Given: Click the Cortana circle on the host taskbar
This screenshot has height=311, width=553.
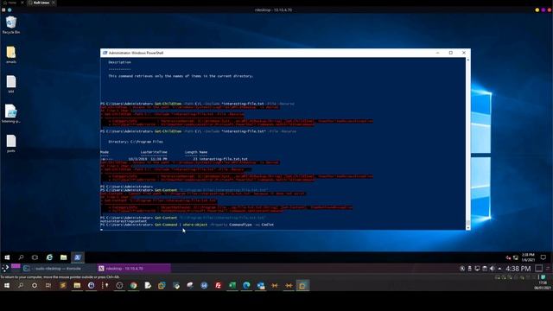Looking at the screenshot, I should tap(35, 286).
